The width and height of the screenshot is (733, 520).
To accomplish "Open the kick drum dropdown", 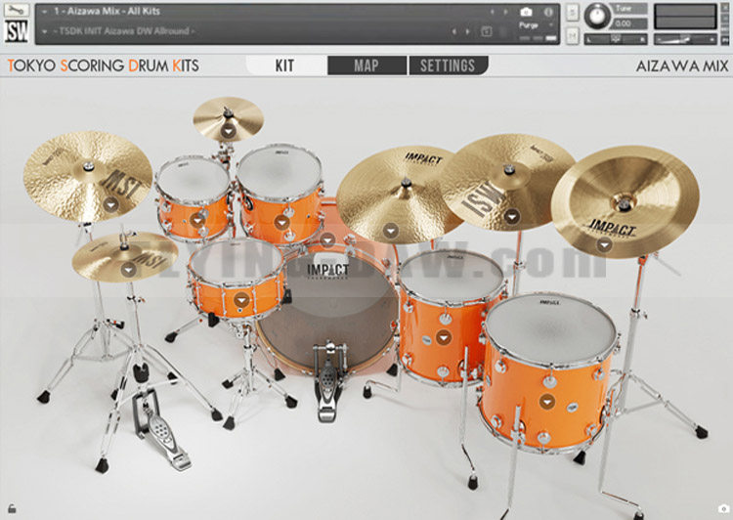I will (327, 240).
